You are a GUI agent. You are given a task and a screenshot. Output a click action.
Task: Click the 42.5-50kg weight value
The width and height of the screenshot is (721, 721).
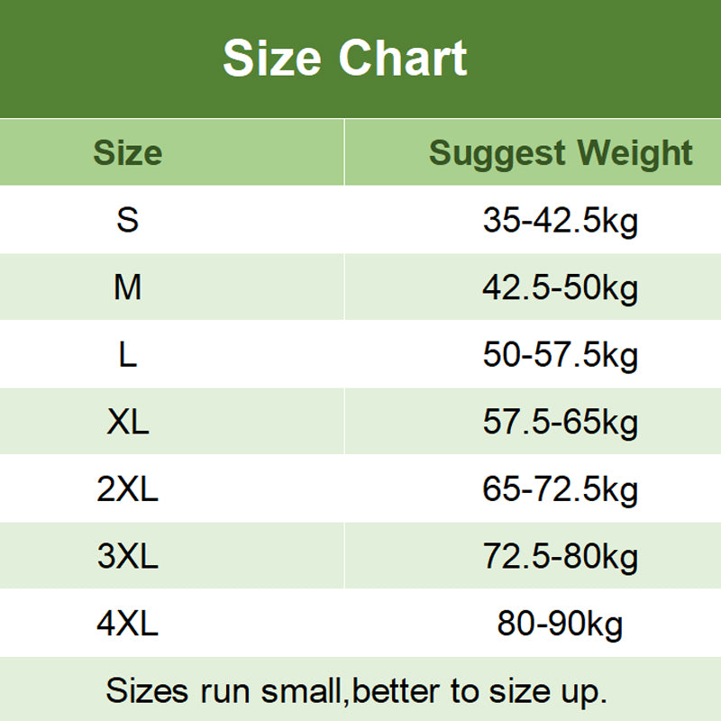point(560,288)
